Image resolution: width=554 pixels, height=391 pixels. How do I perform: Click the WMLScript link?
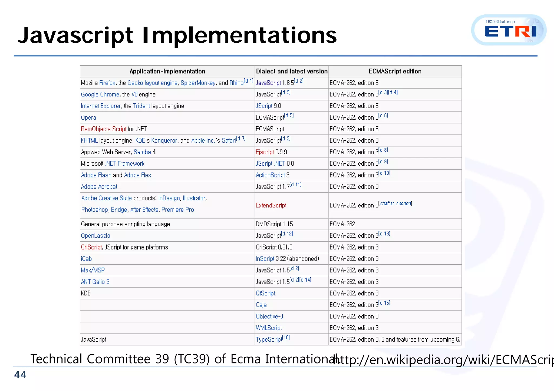point(269,328)
